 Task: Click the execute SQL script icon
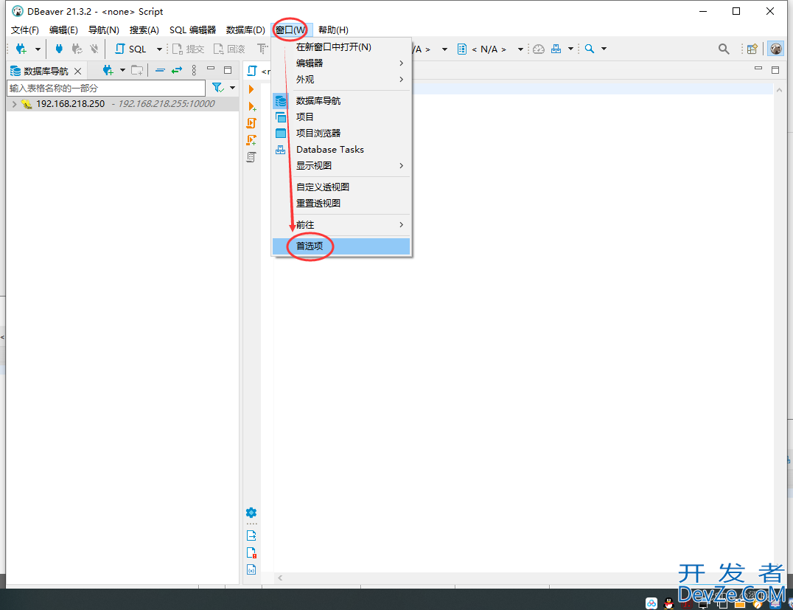pos(251,122)
